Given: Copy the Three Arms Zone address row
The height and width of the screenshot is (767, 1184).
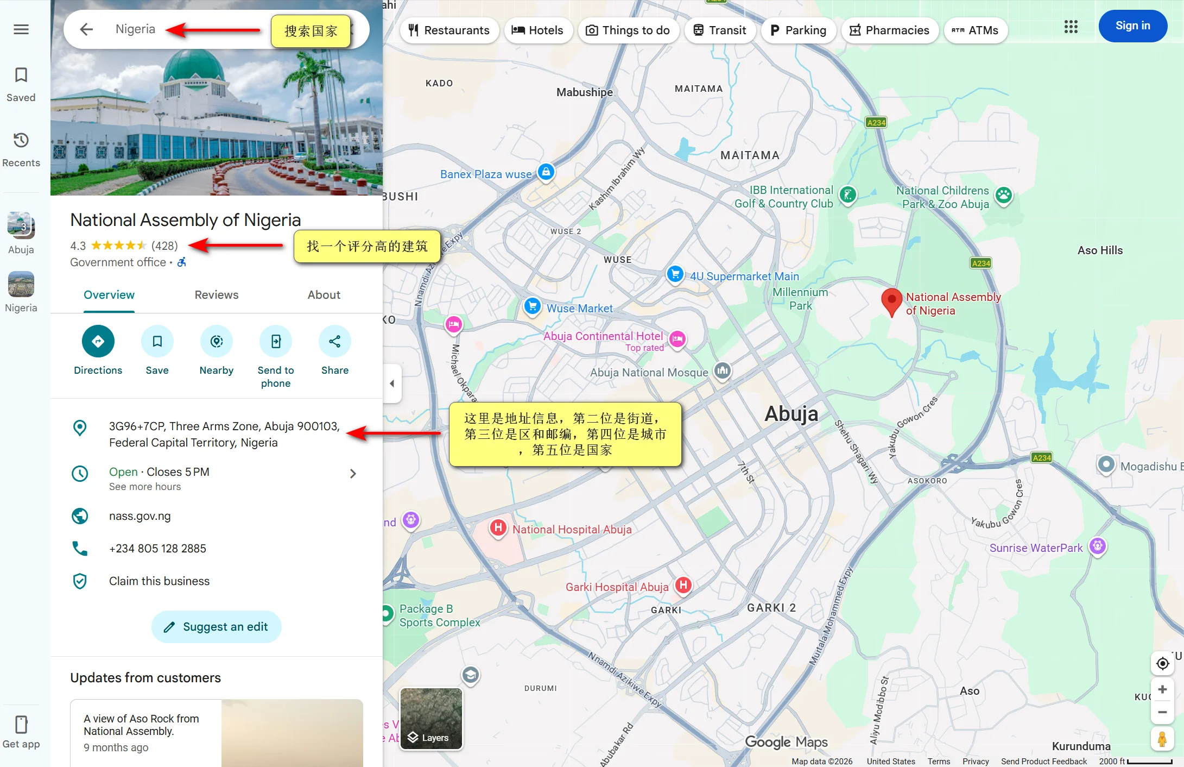Looking at the screenshot, I should [217, 435].
